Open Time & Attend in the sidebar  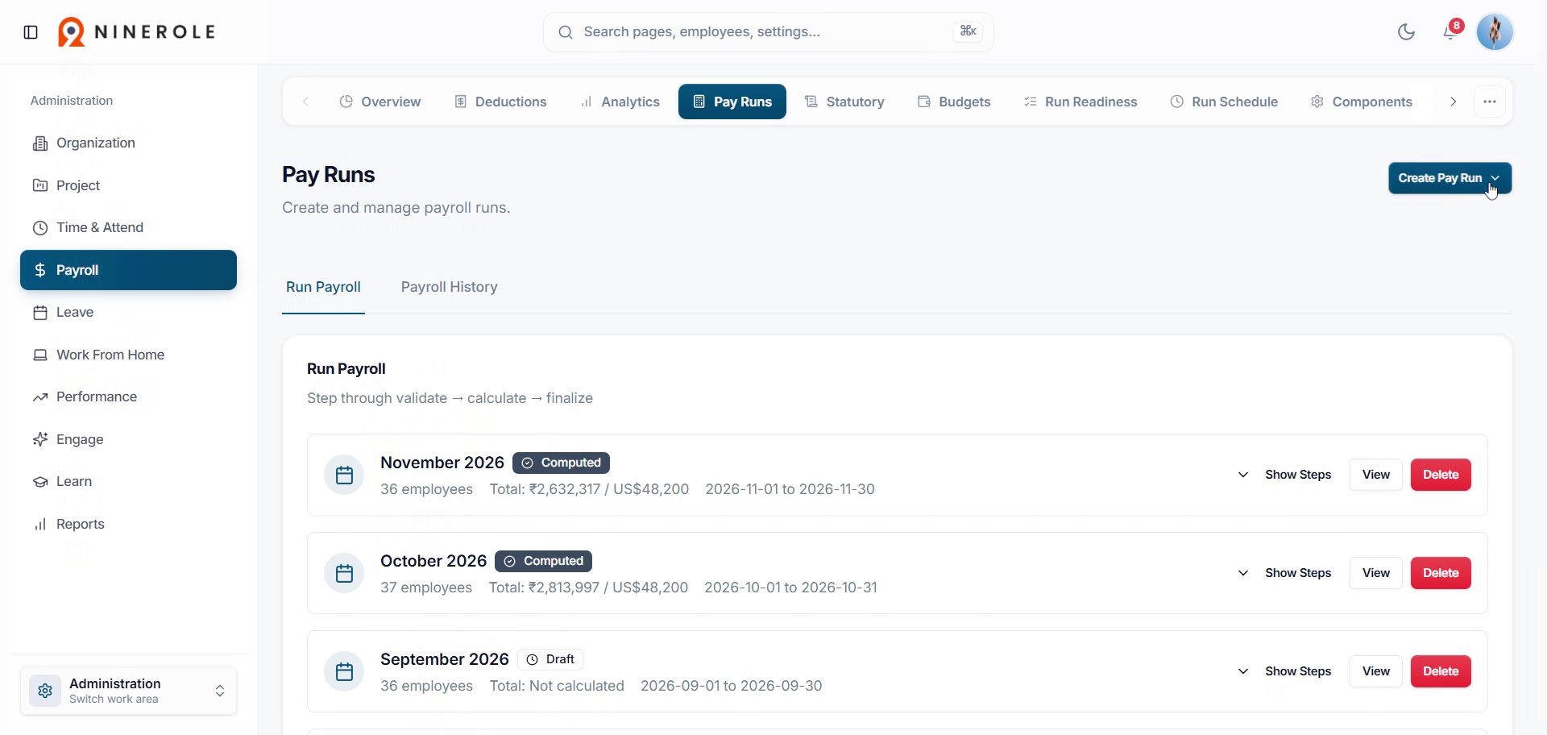click(x=128, y=228)
